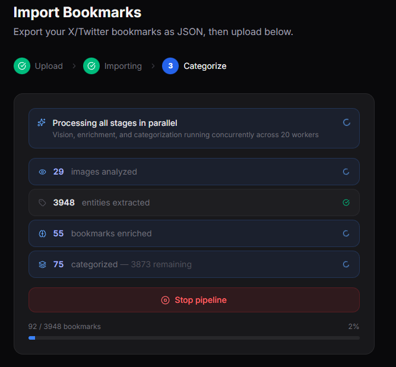The width and height of the screenshot is (396, 367).
Task: Click the spinner in the Processing header card
Action: [x=347, y=122]
